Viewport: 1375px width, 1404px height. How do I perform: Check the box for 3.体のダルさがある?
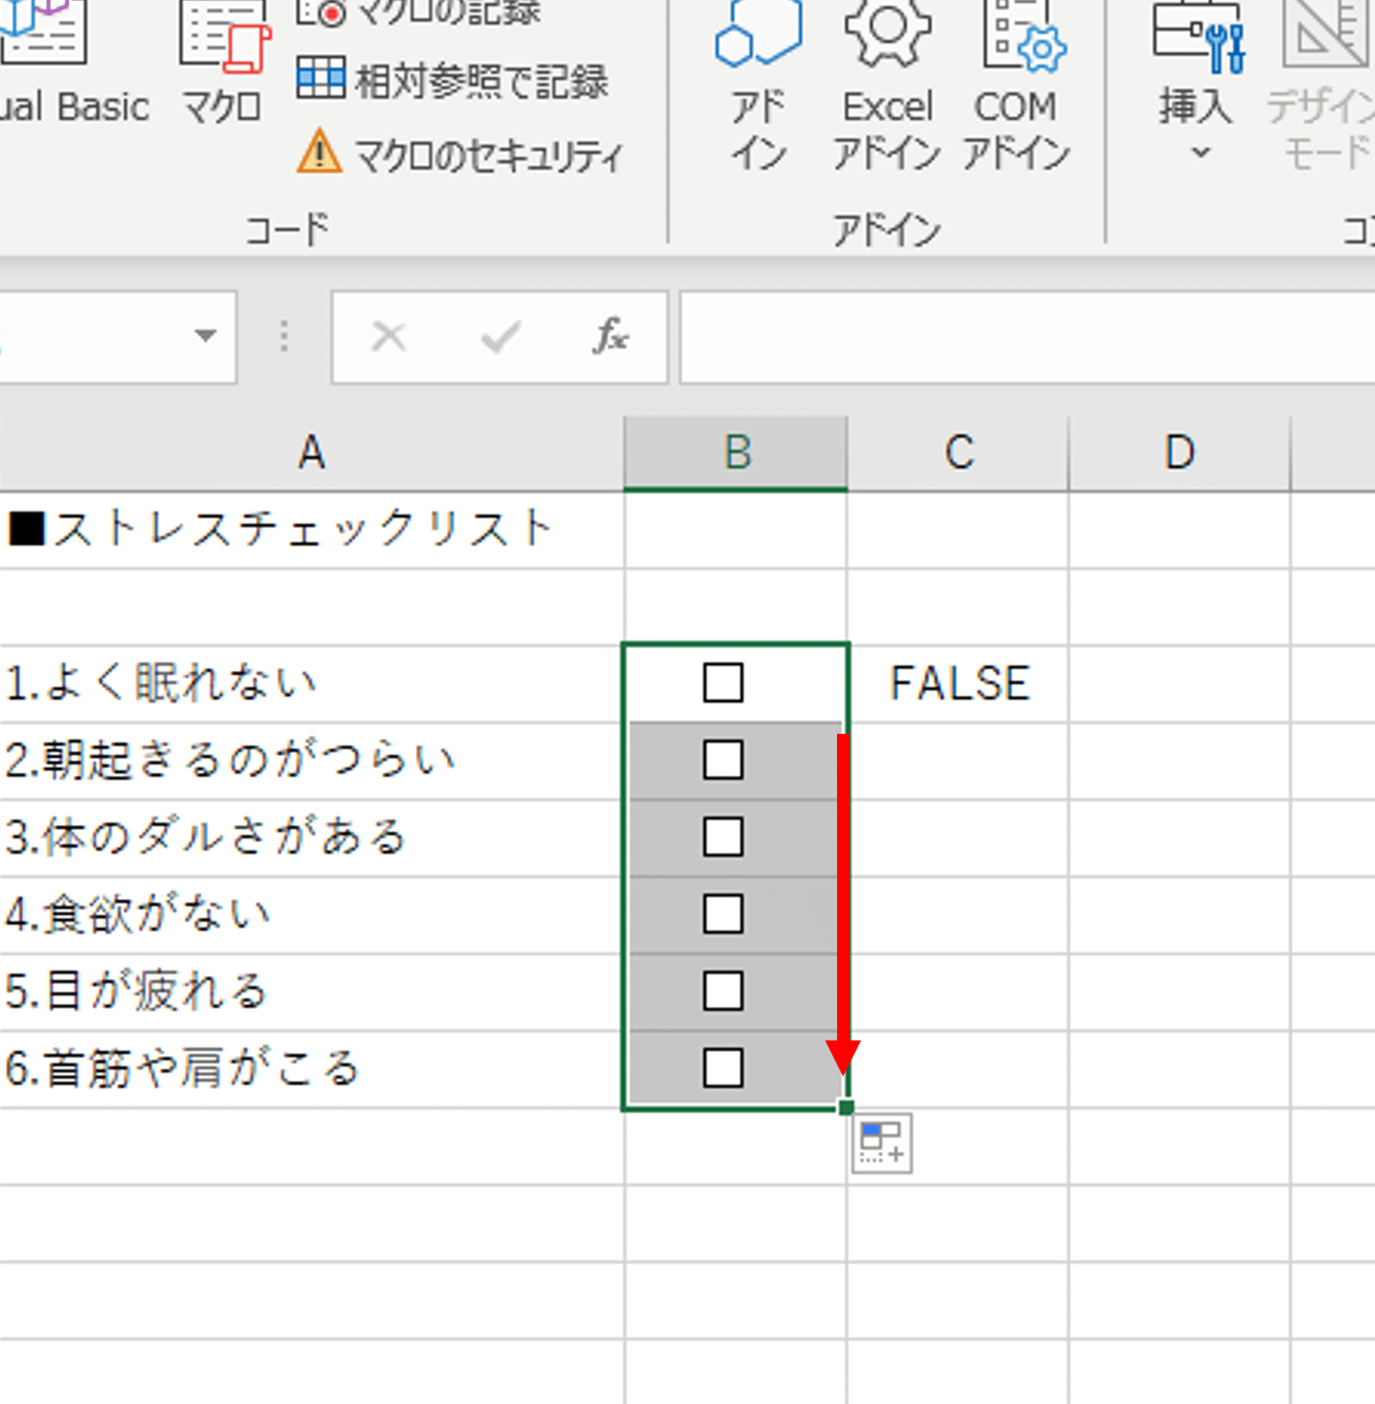(723, 837)
